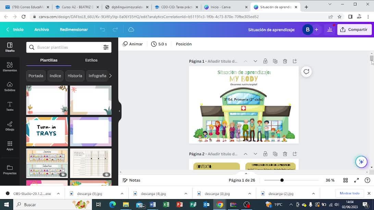374x210 pixels.
Task: Filter templates by Portada chip
Action: [x=36, y=76]
